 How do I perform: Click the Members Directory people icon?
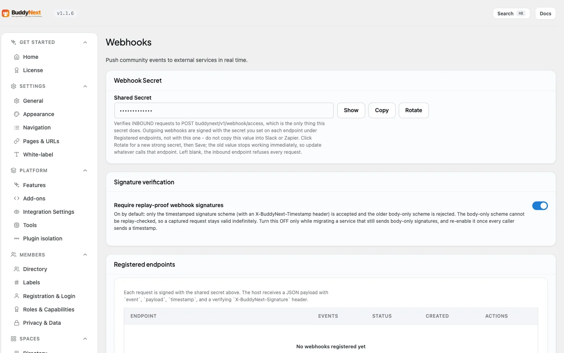16,269
